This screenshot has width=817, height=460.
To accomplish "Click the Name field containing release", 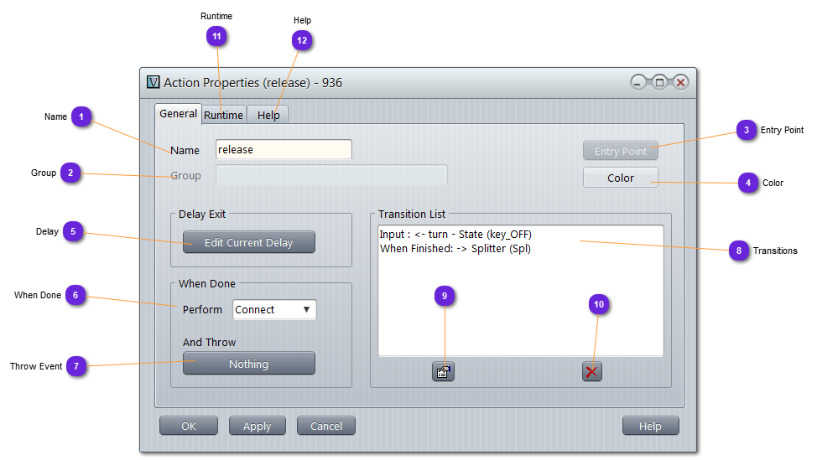I will click(284, 150).
